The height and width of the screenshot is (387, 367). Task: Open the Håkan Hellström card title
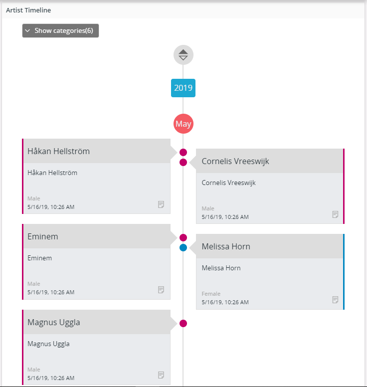[59, 152]
